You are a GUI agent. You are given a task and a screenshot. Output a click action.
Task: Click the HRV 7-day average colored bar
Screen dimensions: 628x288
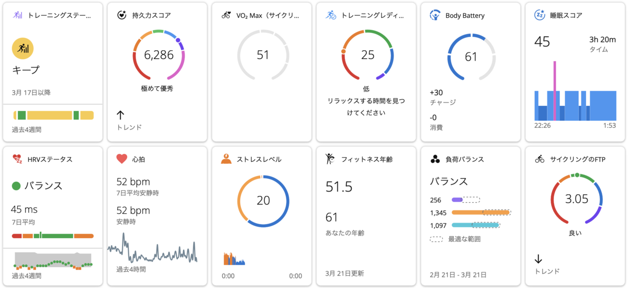pyautogui.click(x=52, y=236)
